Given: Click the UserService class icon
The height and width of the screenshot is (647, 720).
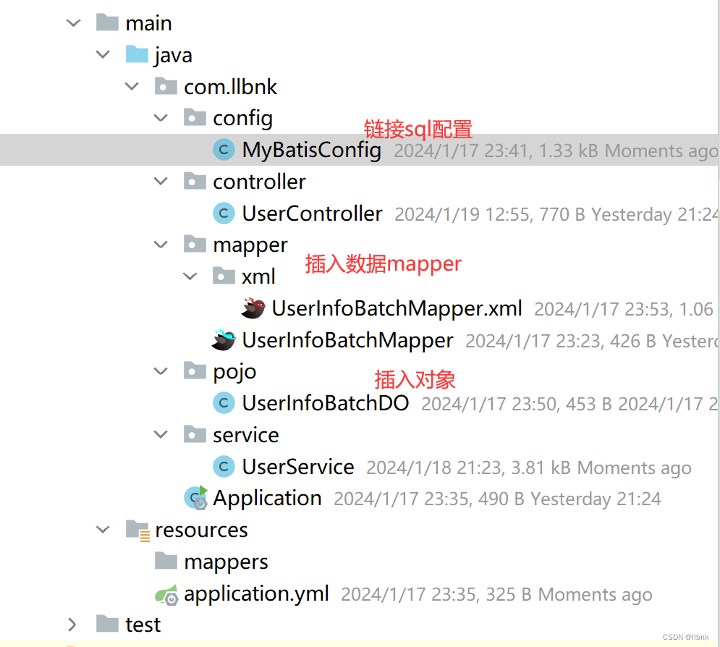Looking at the screenshot, I should [x=224, y=467].
